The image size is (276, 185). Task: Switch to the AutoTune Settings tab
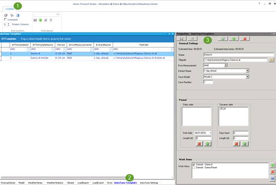(149, 183)
